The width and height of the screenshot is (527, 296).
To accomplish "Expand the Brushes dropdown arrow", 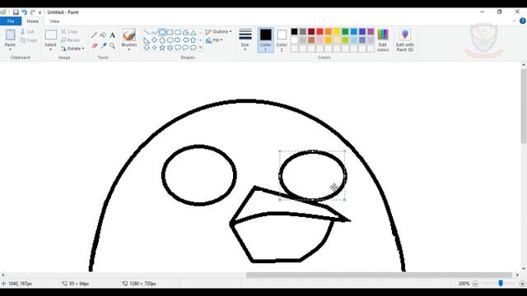I will [x=129, y=49].
